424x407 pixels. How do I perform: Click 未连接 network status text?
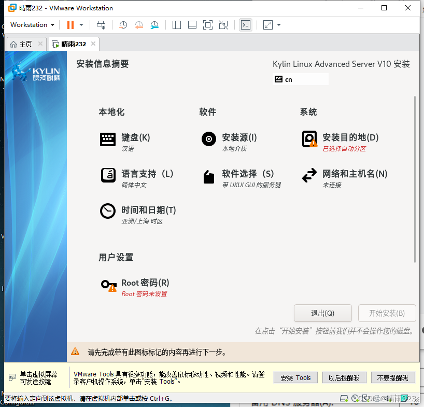(x=332, y=185)
